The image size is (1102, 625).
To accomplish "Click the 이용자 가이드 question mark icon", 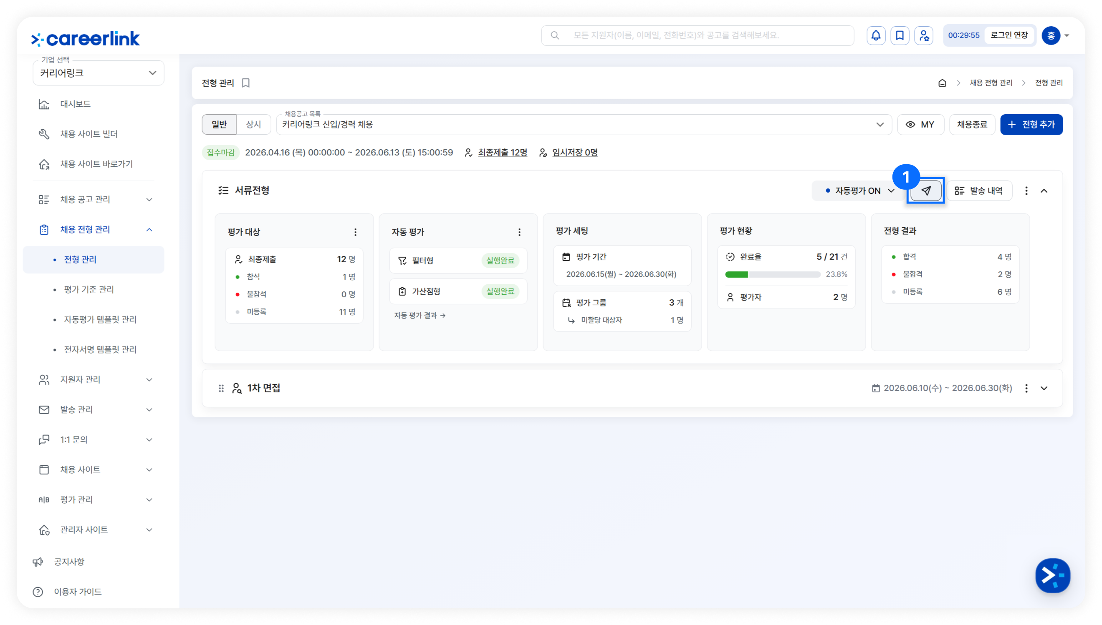I will 38,592.
